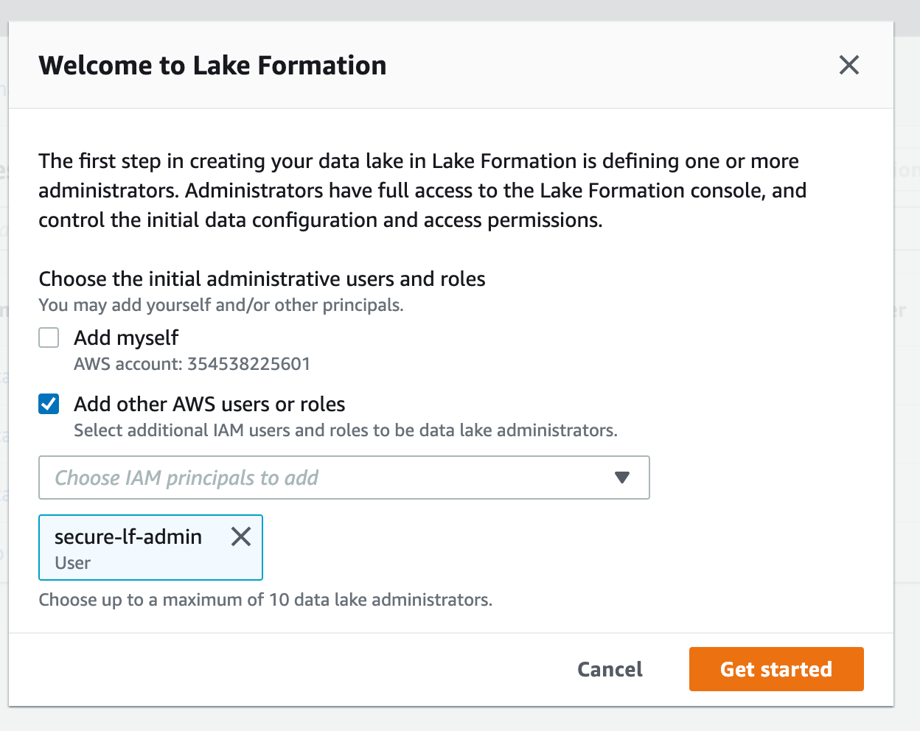Click the You may add yourself subtext

click(x=221, y=305)
